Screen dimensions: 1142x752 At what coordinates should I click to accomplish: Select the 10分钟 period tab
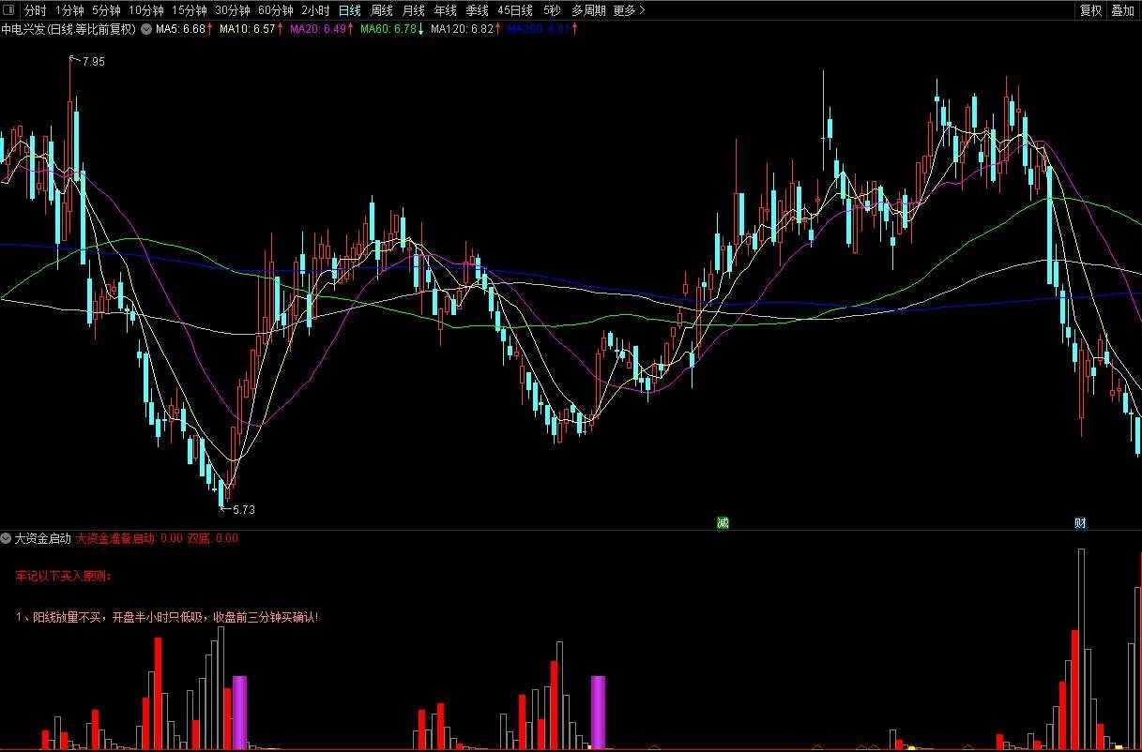(x=146, y=11)
